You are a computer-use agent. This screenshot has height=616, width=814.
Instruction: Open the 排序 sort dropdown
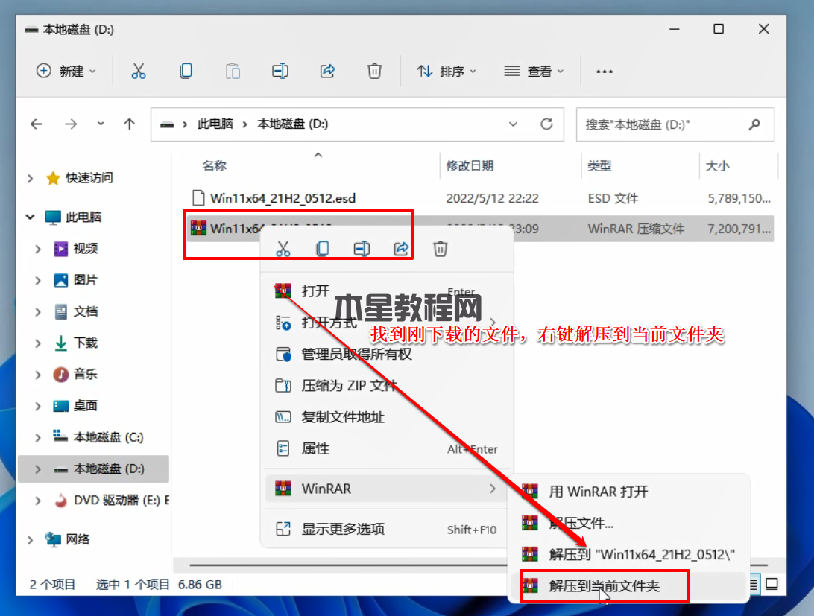[x=446, y=71]
